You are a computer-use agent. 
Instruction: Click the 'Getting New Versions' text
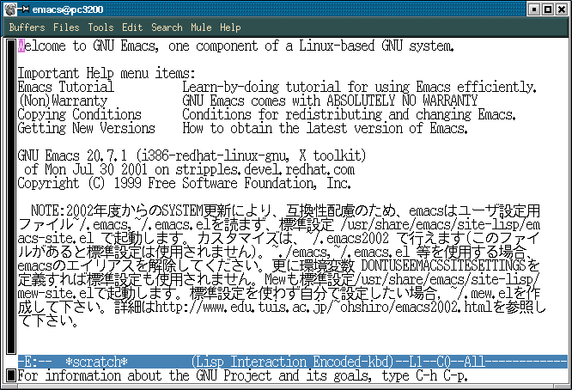point(87,128)
